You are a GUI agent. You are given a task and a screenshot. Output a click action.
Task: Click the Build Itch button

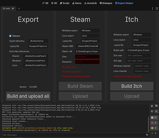pyautogui.click(x=132, y=86)
